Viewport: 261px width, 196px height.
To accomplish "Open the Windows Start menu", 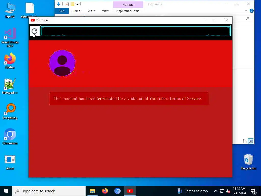I will 6,191.
